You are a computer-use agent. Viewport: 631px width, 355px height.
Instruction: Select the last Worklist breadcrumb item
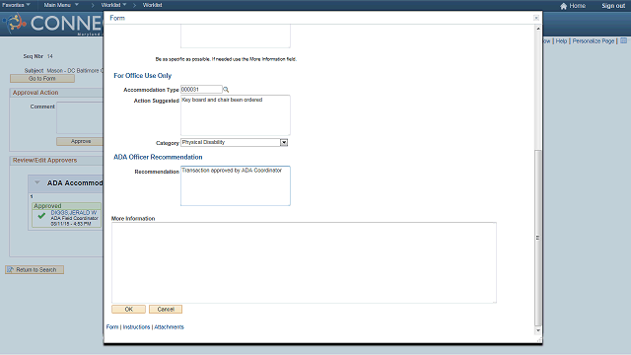(x=152, y=5)
